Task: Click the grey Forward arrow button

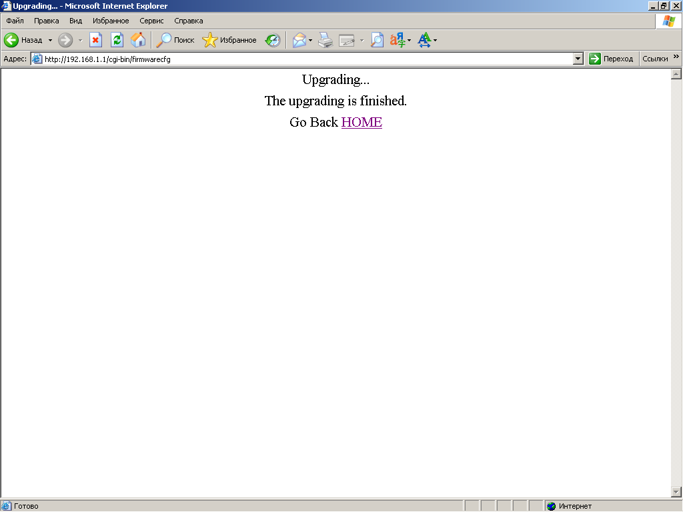Action: pyautogui.click(x=65, y=40)
